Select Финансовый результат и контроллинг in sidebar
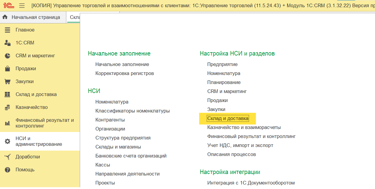The width and height of the screenshot is (375, 189). point(44,123)
